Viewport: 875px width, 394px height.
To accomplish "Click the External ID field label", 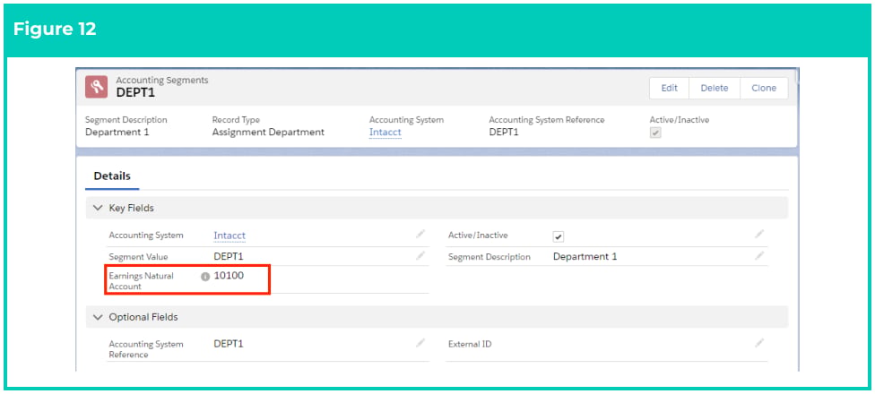I will (470, 345).
